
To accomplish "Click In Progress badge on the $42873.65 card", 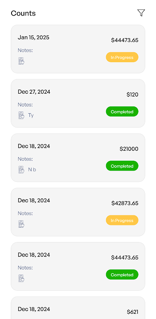I will [122, 220].
